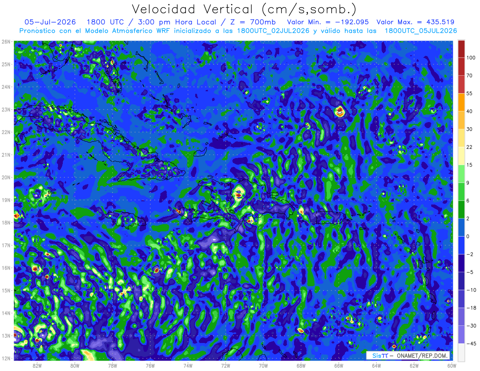Click colorbar value '30' (positive)
Viewport: 480px width, 371px height.
pos(470,129)
